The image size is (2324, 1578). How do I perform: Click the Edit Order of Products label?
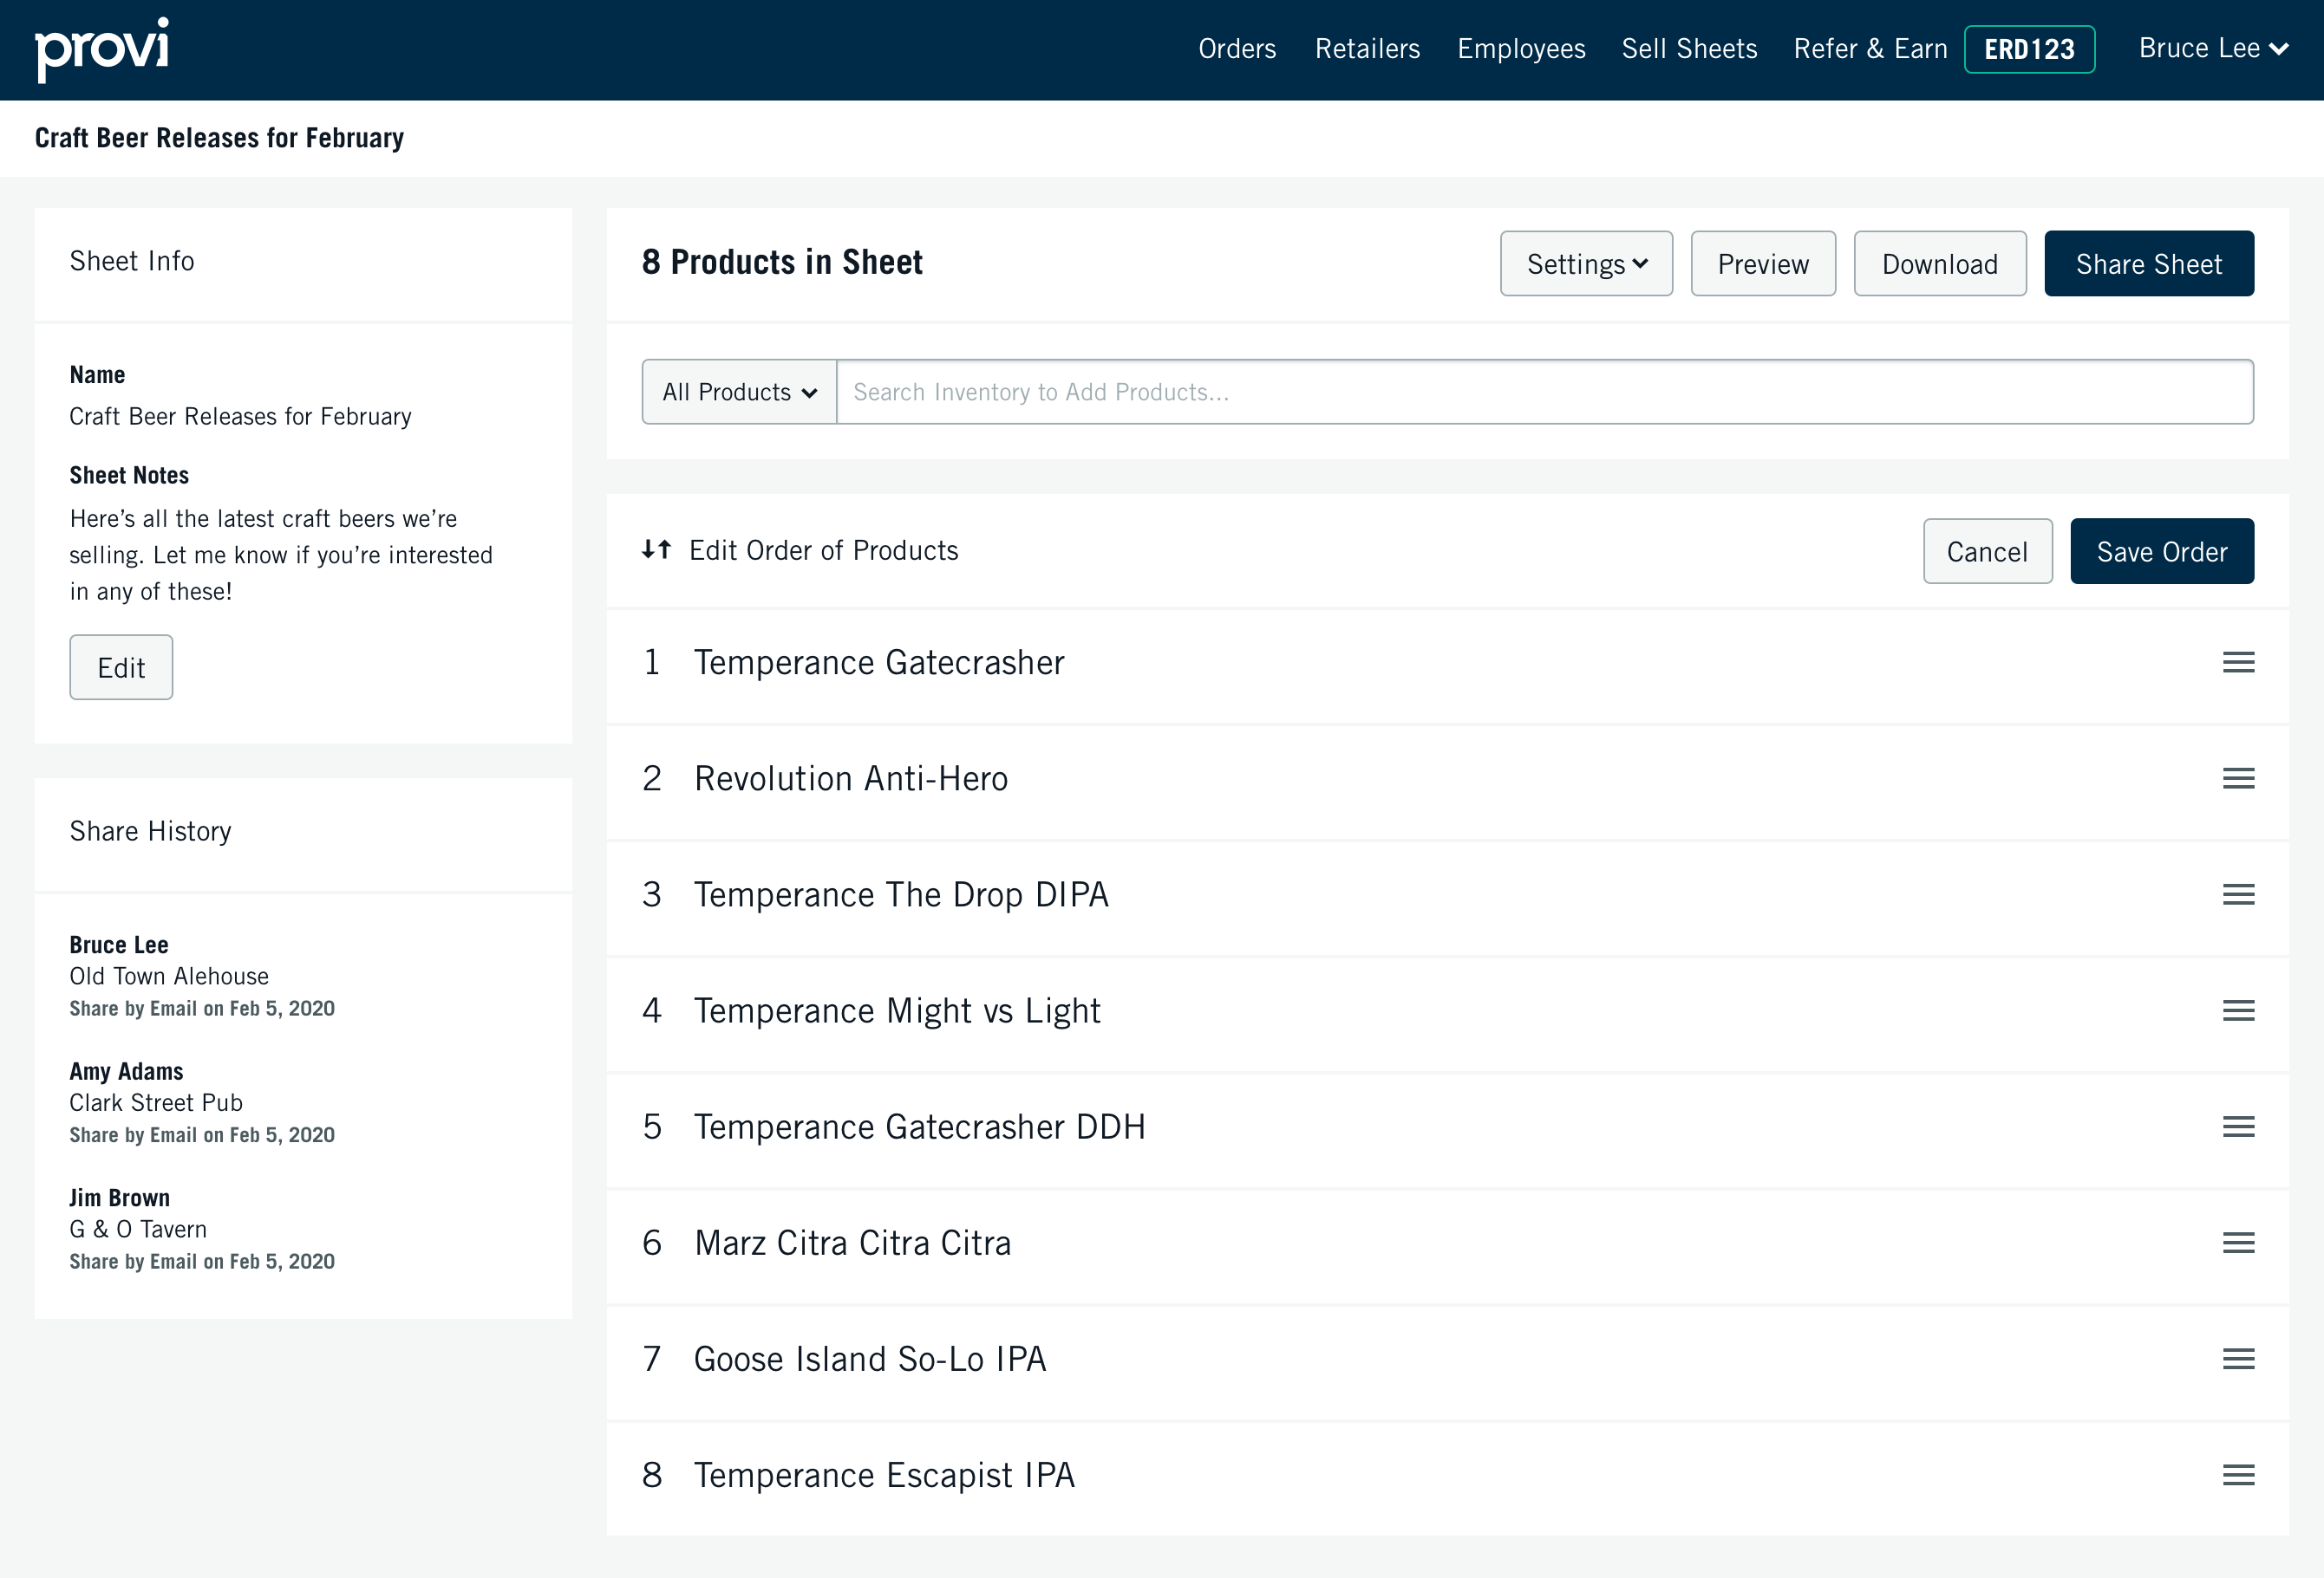[824, 550]
